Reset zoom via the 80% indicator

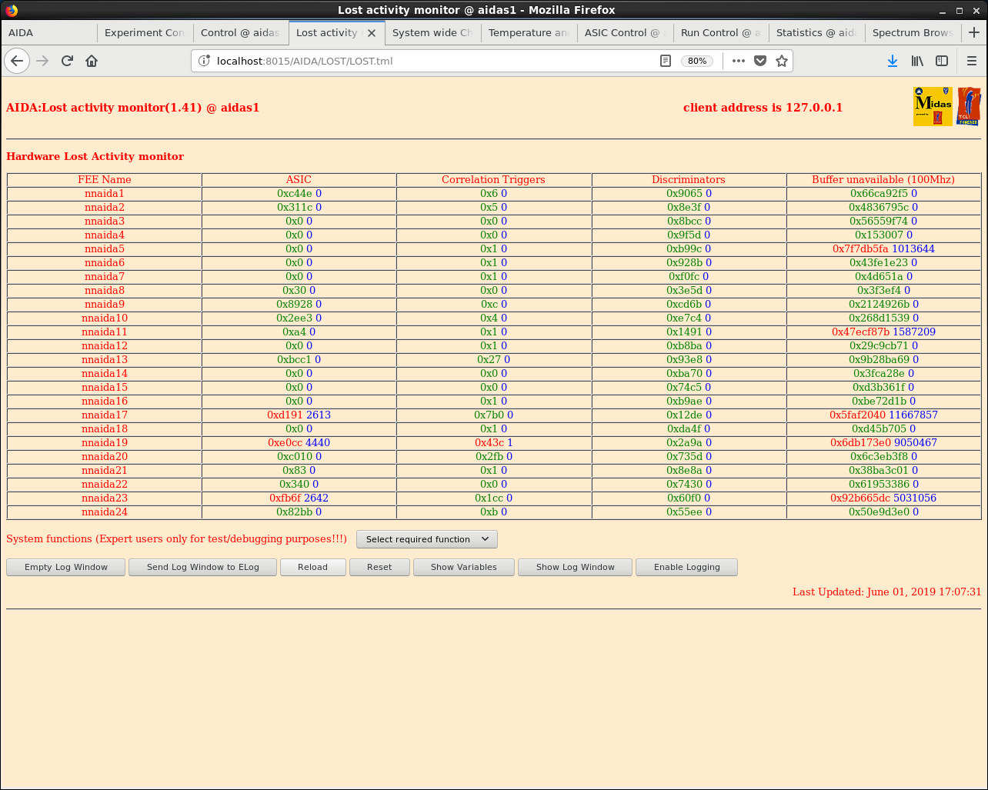[697, 61]
